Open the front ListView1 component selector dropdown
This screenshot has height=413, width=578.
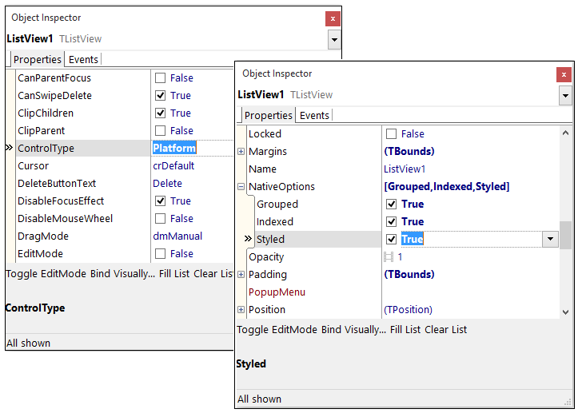[565, 95]
